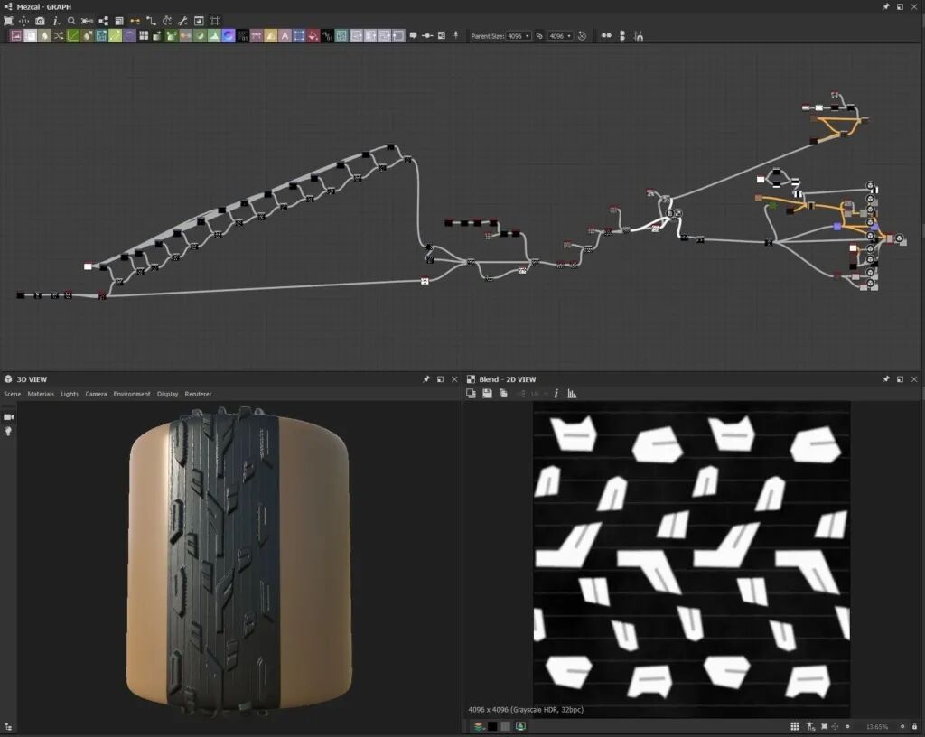This screenshot has height=737, width=925.
Task: Add the Tile Generator grid node
Action: coord(144,36)
